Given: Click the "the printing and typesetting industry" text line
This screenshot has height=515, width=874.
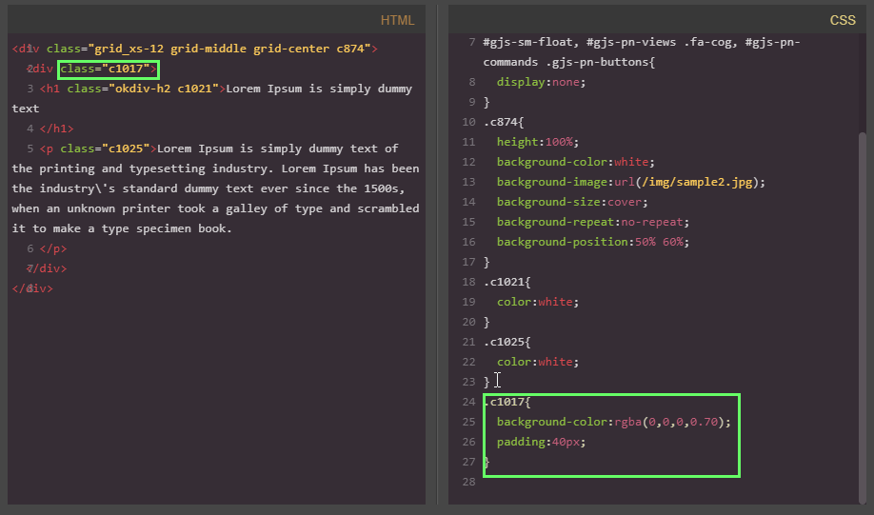Looking at the screenshot, I should [x=216, y=168].
